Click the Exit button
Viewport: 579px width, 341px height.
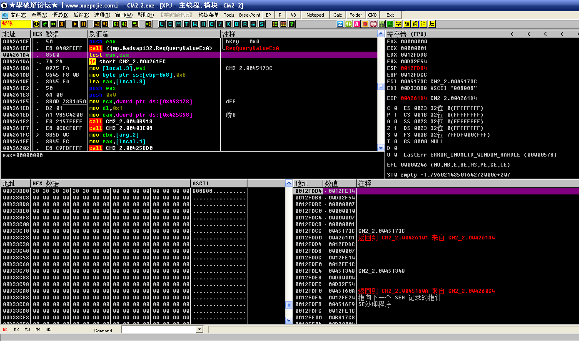pyautogui.click(x=390, y=15)
